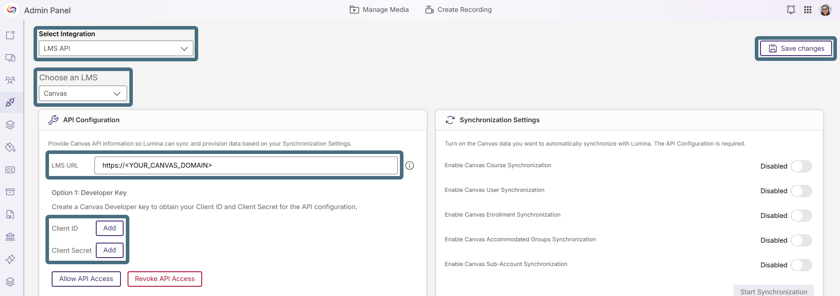This screenshot has height=296, width=840.
Task: Click Revoke API Access button
Action: [x=165, y=279]
